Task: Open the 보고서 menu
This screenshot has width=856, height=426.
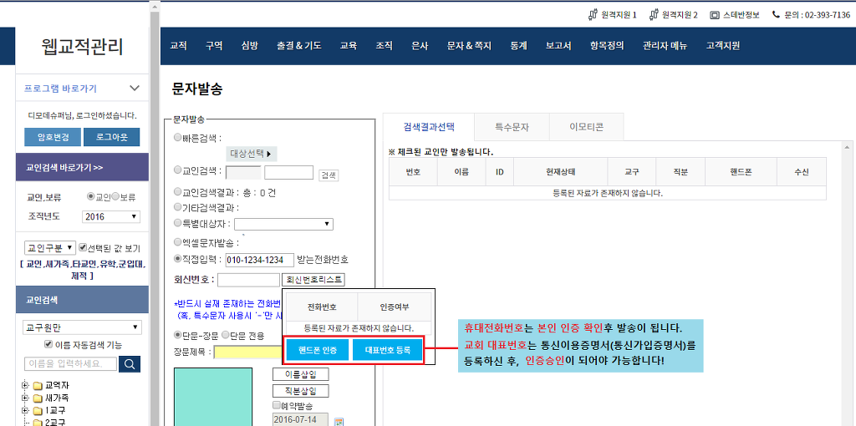Action: 558,46
